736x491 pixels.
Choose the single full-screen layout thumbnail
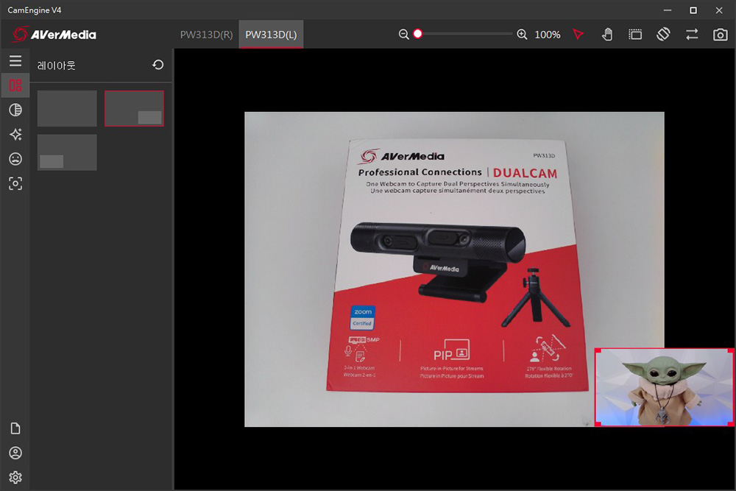coord(67,108)
